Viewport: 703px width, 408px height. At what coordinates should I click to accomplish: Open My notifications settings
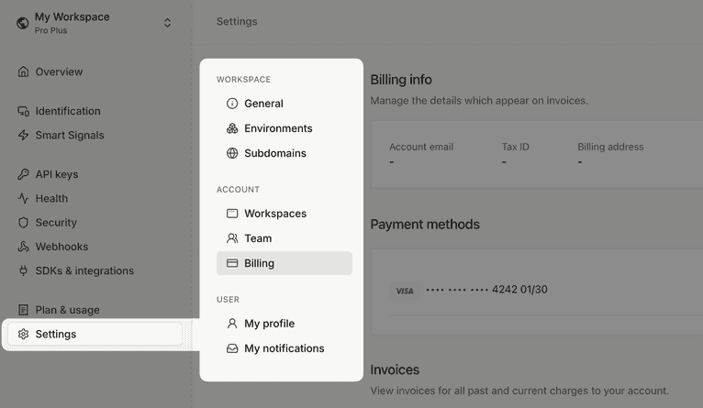284,348
